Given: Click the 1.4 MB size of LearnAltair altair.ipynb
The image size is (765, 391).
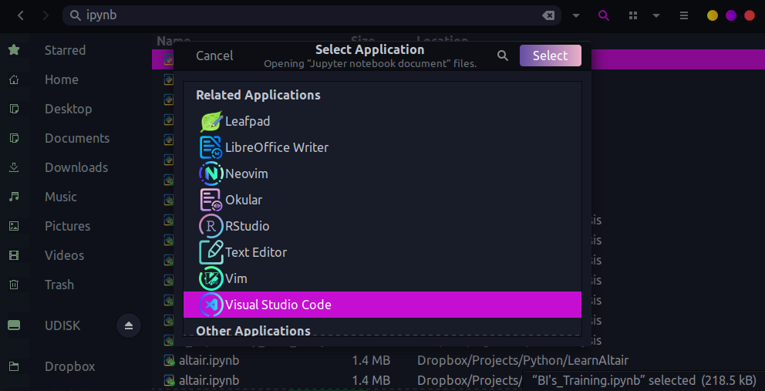Looking at the screenshot, I should click(371, 361).
